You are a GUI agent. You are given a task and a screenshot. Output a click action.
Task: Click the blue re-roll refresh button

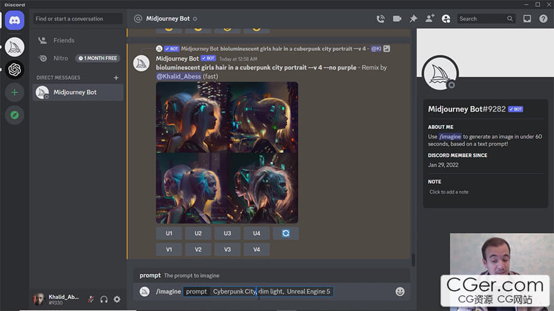[286, 233]
